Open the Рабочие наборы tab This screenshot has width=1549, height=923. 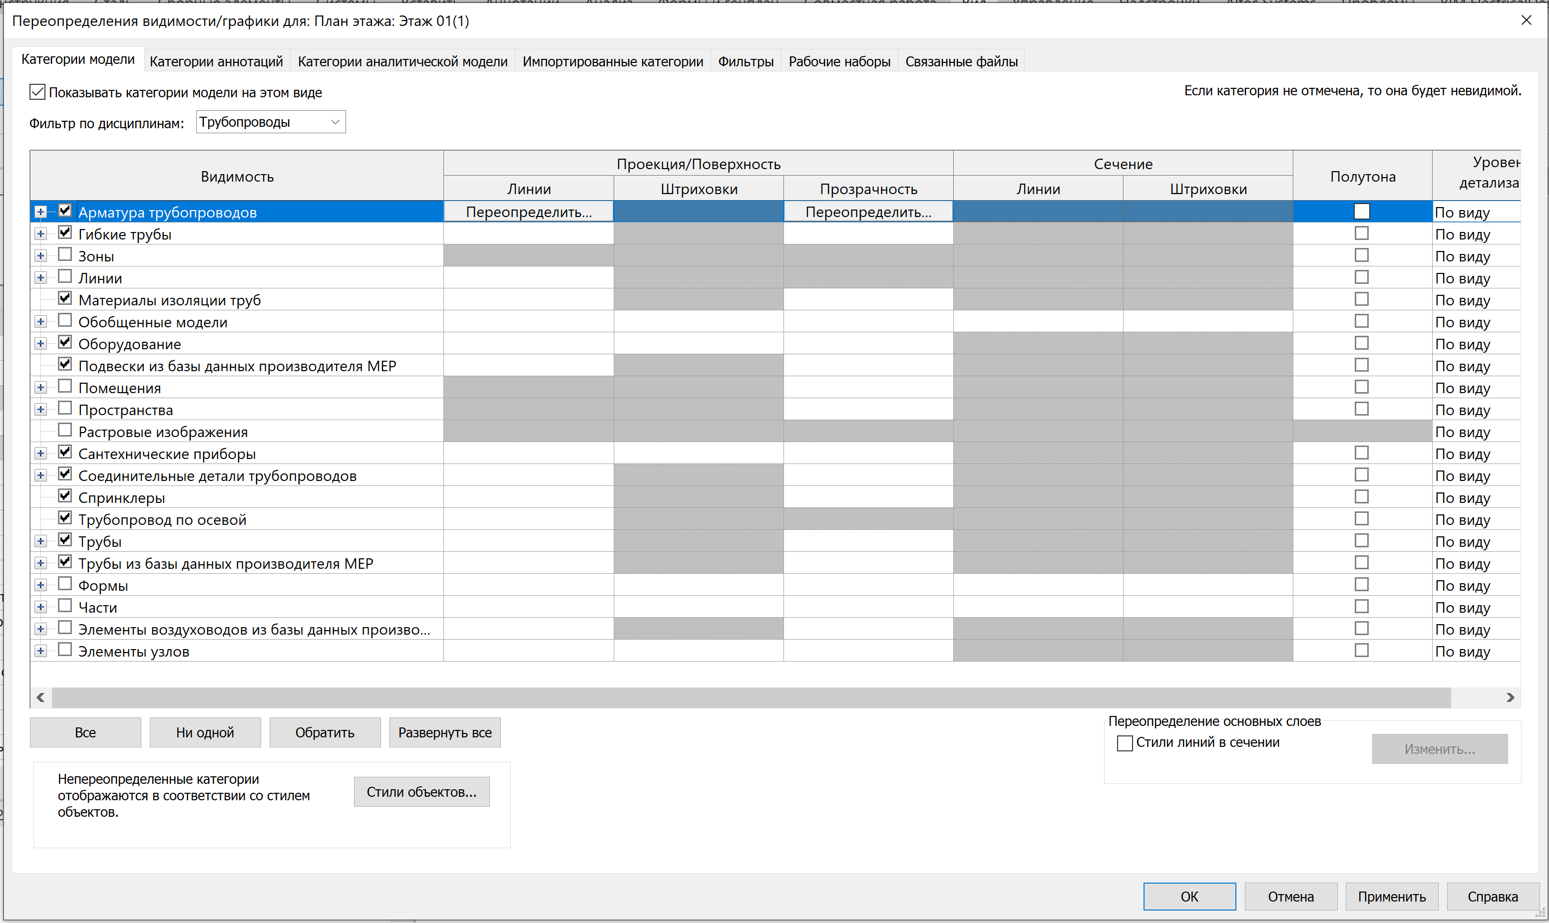839,61
